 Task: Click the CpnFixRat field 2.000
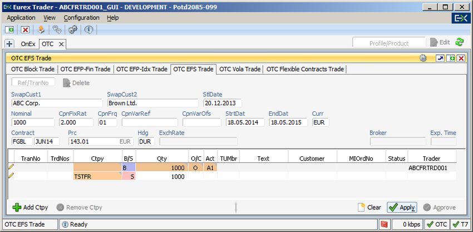[x=76, y=122]
